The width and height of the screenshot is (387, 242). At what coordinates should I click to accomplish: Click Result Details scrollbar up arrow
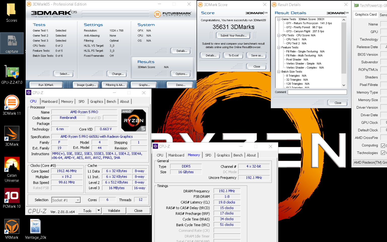pos(344,20)
